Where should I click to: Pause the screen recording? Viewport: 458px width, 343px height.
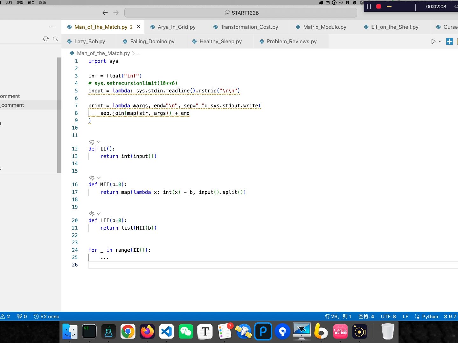pyautogui.click(x=369, y=6)
